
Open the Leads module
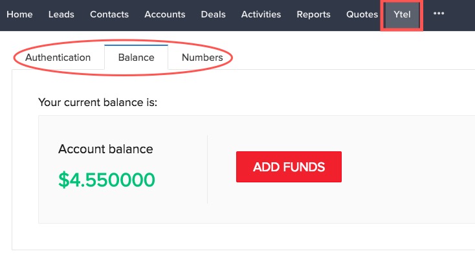[61, 14]
